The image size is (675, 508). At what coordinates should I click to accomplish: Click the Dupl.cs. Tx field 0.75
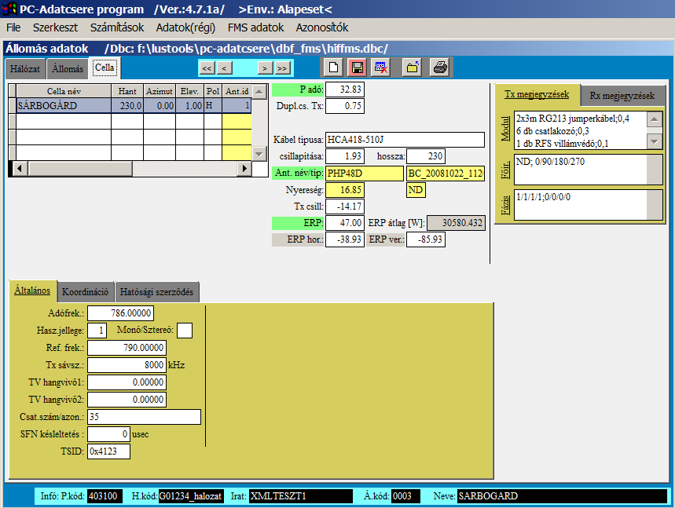coord(345,106)
